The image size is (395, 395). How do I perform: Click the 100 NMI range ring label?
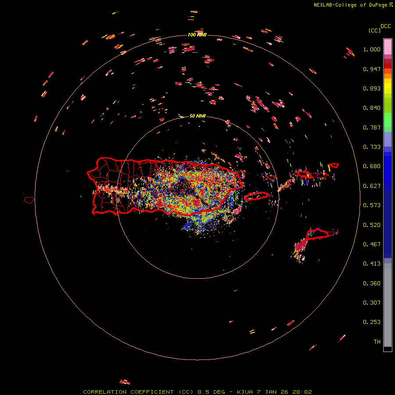point(197,35)
